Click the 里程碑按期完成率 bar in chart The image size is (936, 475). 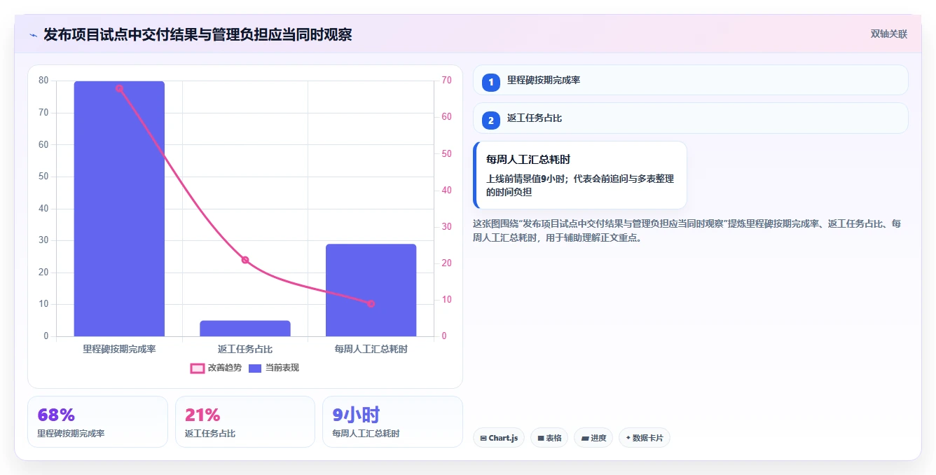tap(119, 209)
